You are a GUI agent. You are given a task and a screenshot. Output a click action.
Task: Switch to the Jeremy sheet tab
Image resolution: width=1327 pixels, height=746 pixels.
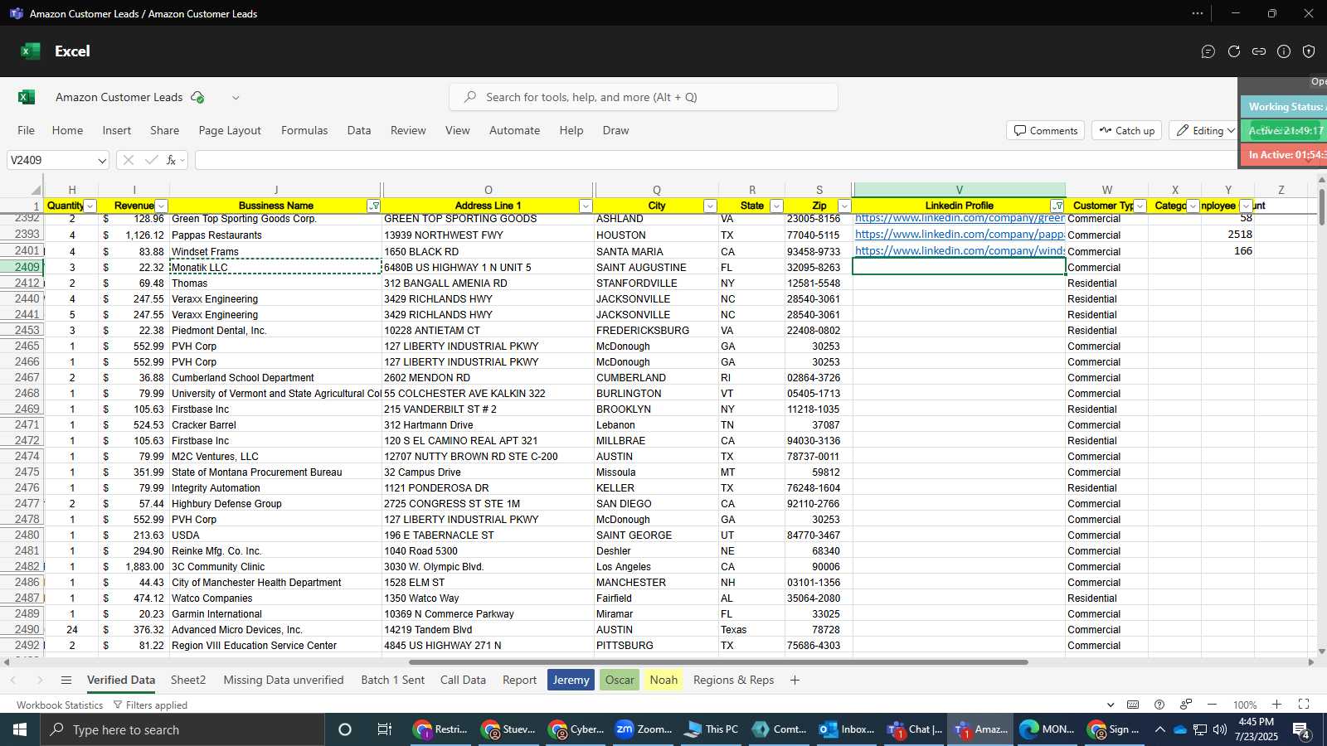pos(571,680)
